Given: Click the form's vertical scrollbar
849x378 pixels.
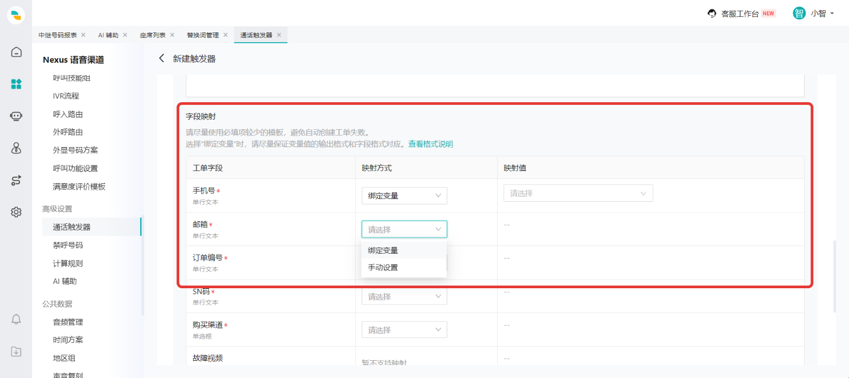Looking at the screenshot, I should [x=834, y=276].
